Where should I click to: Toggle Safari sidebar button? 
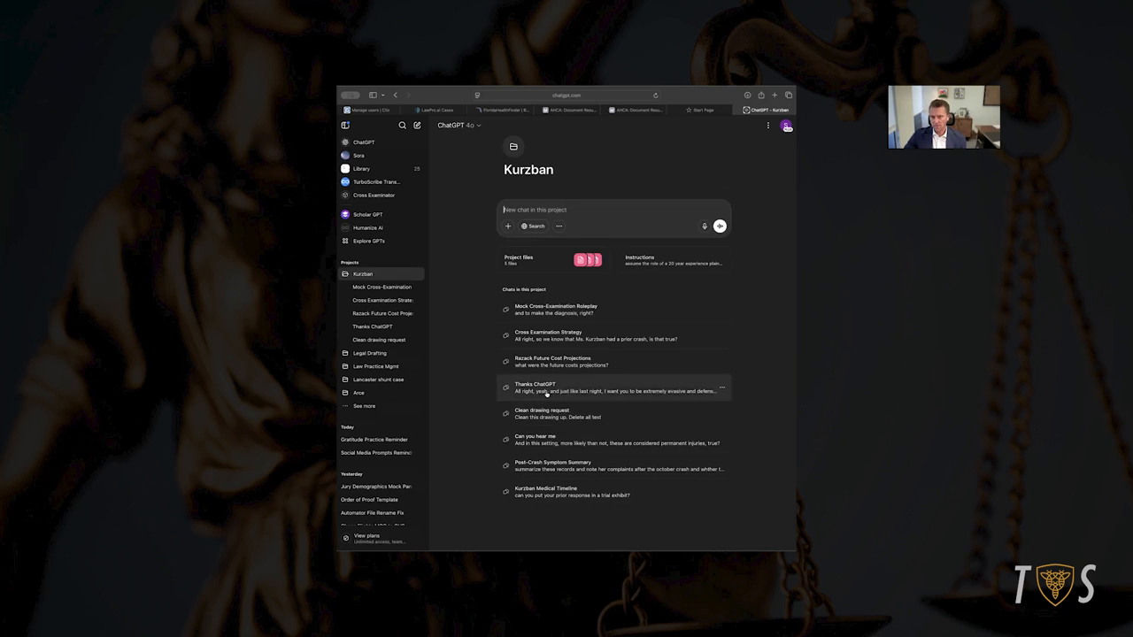point(373,96)
